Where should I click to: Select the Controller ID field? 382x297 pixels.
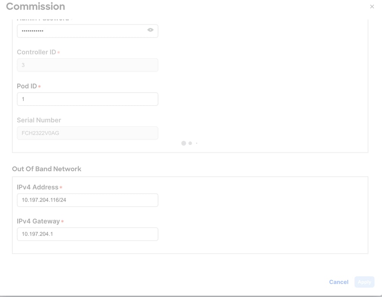pyautogui.click(x=87, y=65)
